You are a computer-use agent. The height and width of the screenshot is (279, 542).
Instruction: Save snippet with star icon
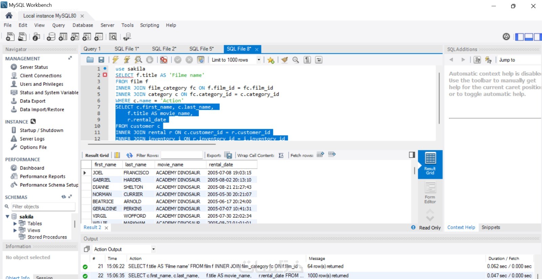(271, 60)
